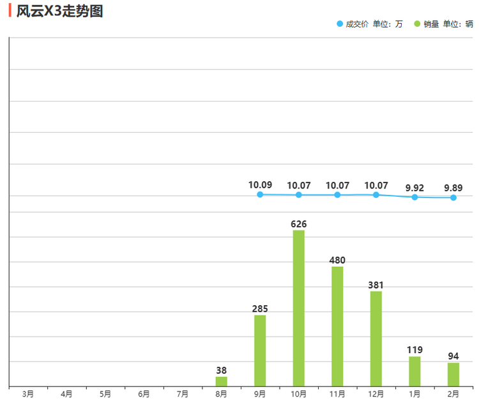Select the 285 sales bar for 9月
The width and height of the screenshot is (479, 403).
260,351
